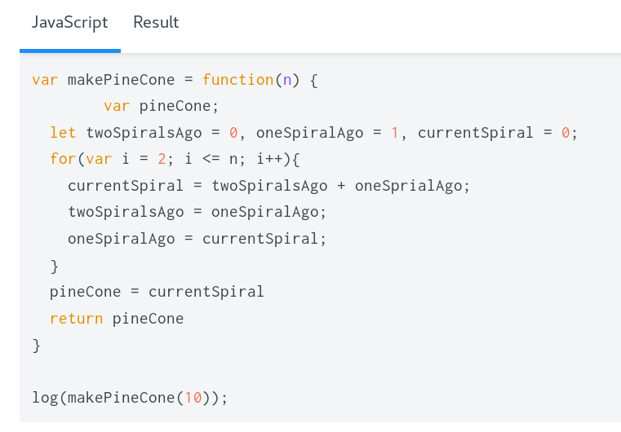
Task: Click the number 2 in the loop initializer
Action: 161,159
